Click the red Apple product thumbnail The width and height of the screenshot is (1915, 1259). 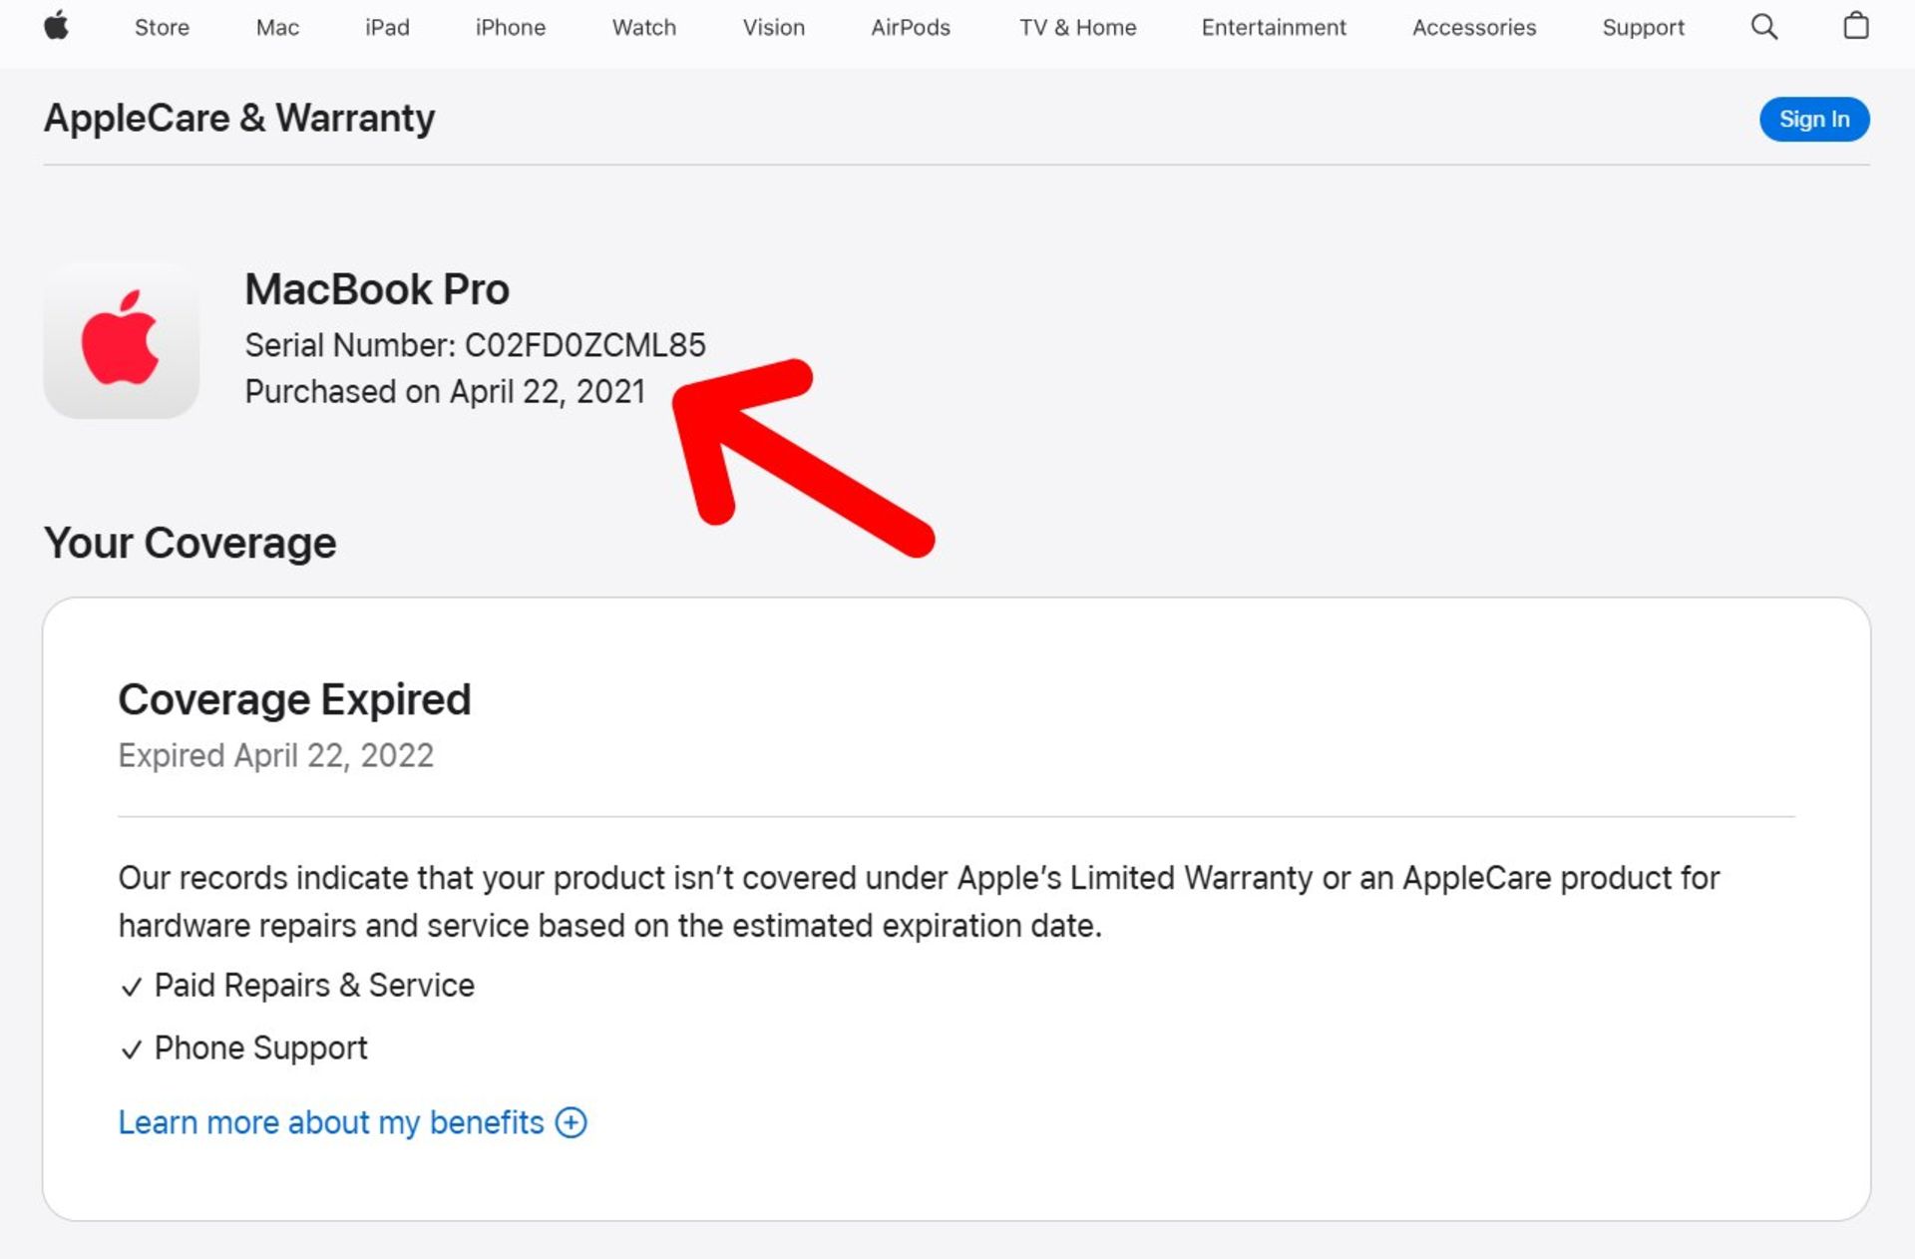[121, 340]
